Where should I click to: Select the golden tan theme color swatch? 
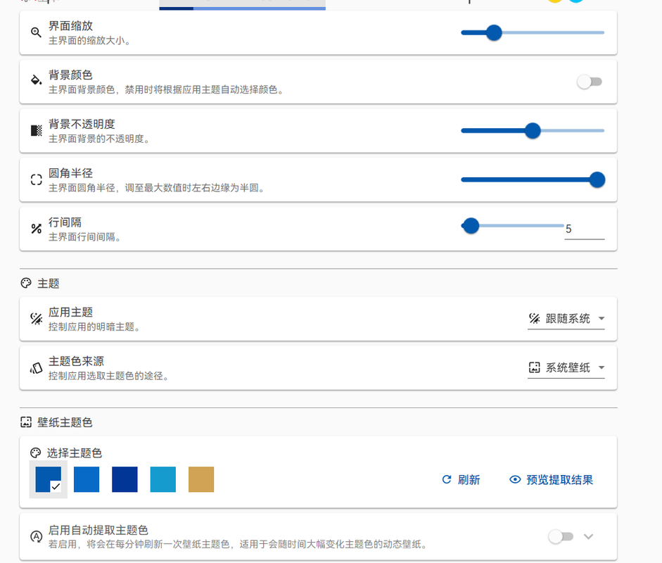(201, 479)
